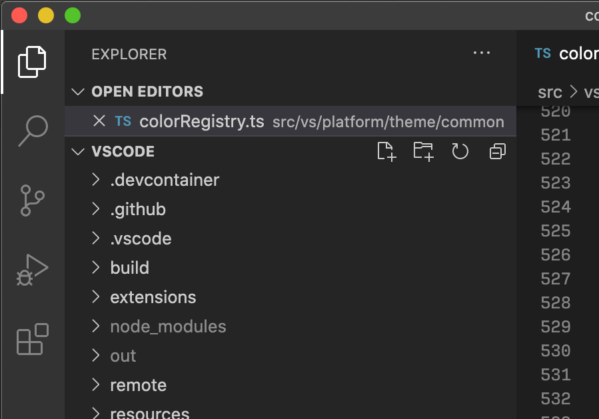Collapse all folders in Explorer

pyautogui.click(x=496, y=151)
